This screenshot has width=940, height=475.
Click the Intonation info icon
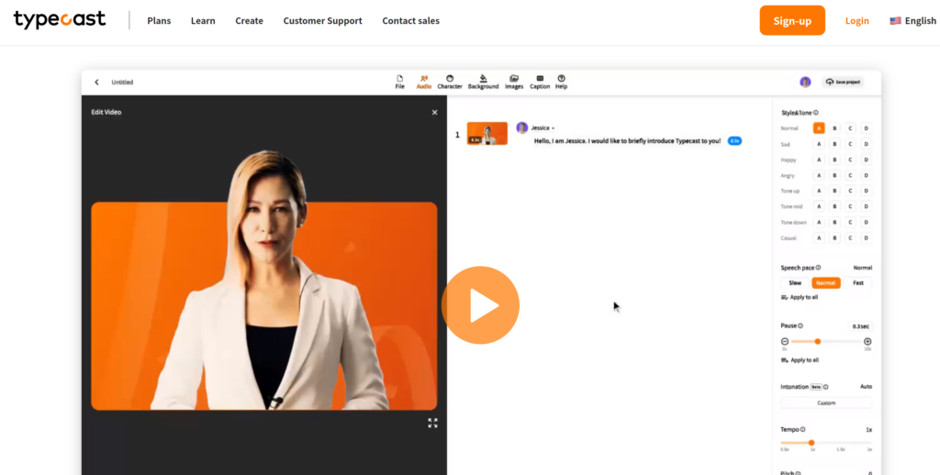[825, 387]
